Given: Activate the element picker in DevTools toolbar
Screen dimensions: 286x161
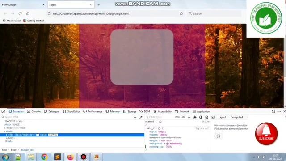Looking at the screenshot, I should coord(3,111).
